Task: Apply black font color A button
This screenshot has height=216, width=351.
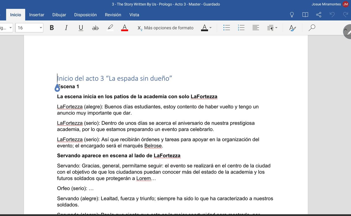Action: click(x=204, y=28)
